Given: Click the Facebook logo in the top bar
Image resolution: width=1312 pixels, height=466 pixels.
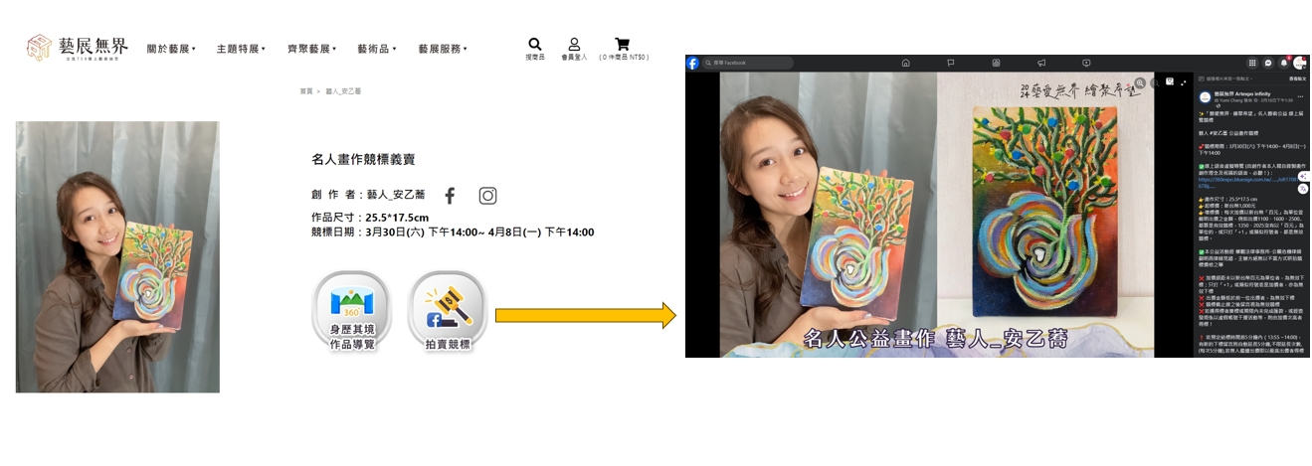Looking at the screenshot, I should [x=693, y=63].
